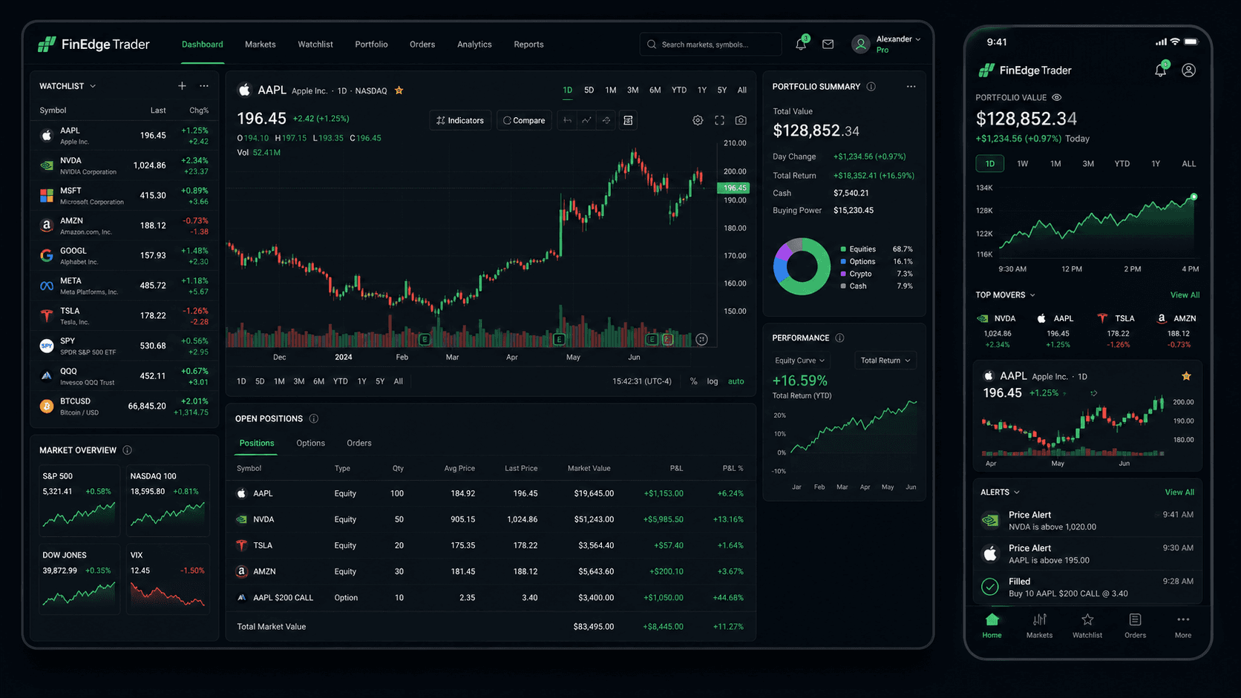The image size is (1241, 698).
Task: Toggle log scale on chart
Action: (713, 381)
